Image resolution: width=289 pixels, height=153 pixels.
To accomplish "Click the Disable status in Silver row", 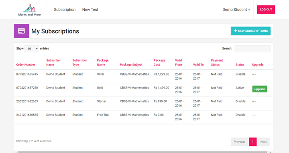I will coord(240,74).
